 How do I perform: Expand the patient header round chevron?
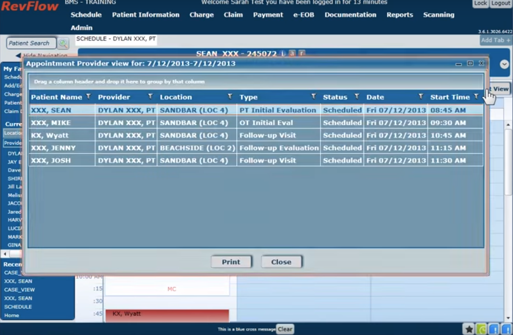click(x=504, y=64)
